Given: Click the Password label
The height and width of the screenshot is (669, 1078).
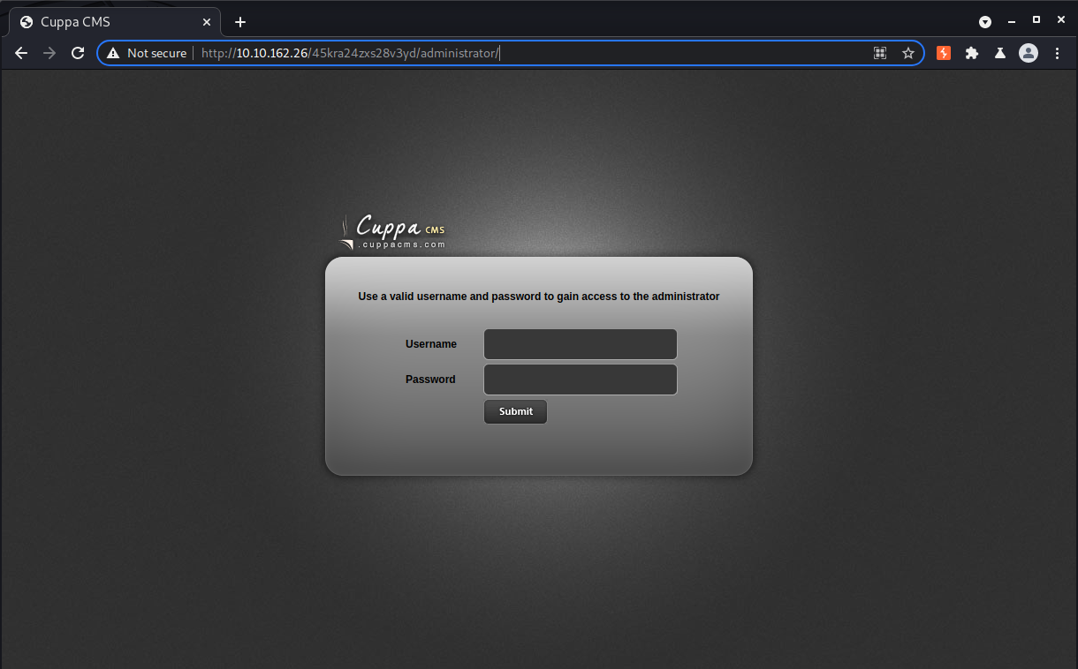Looking at the screenshot, I should click(x=430, y=380).
